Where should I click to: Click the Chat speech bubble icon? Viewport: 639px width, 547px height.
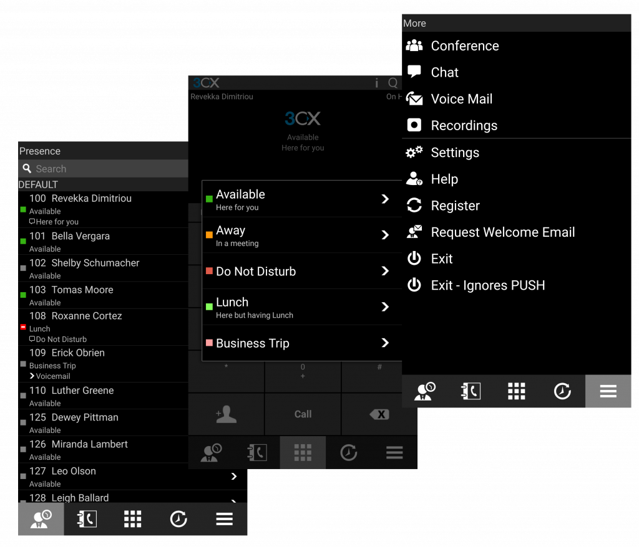(x=414, y=72)
